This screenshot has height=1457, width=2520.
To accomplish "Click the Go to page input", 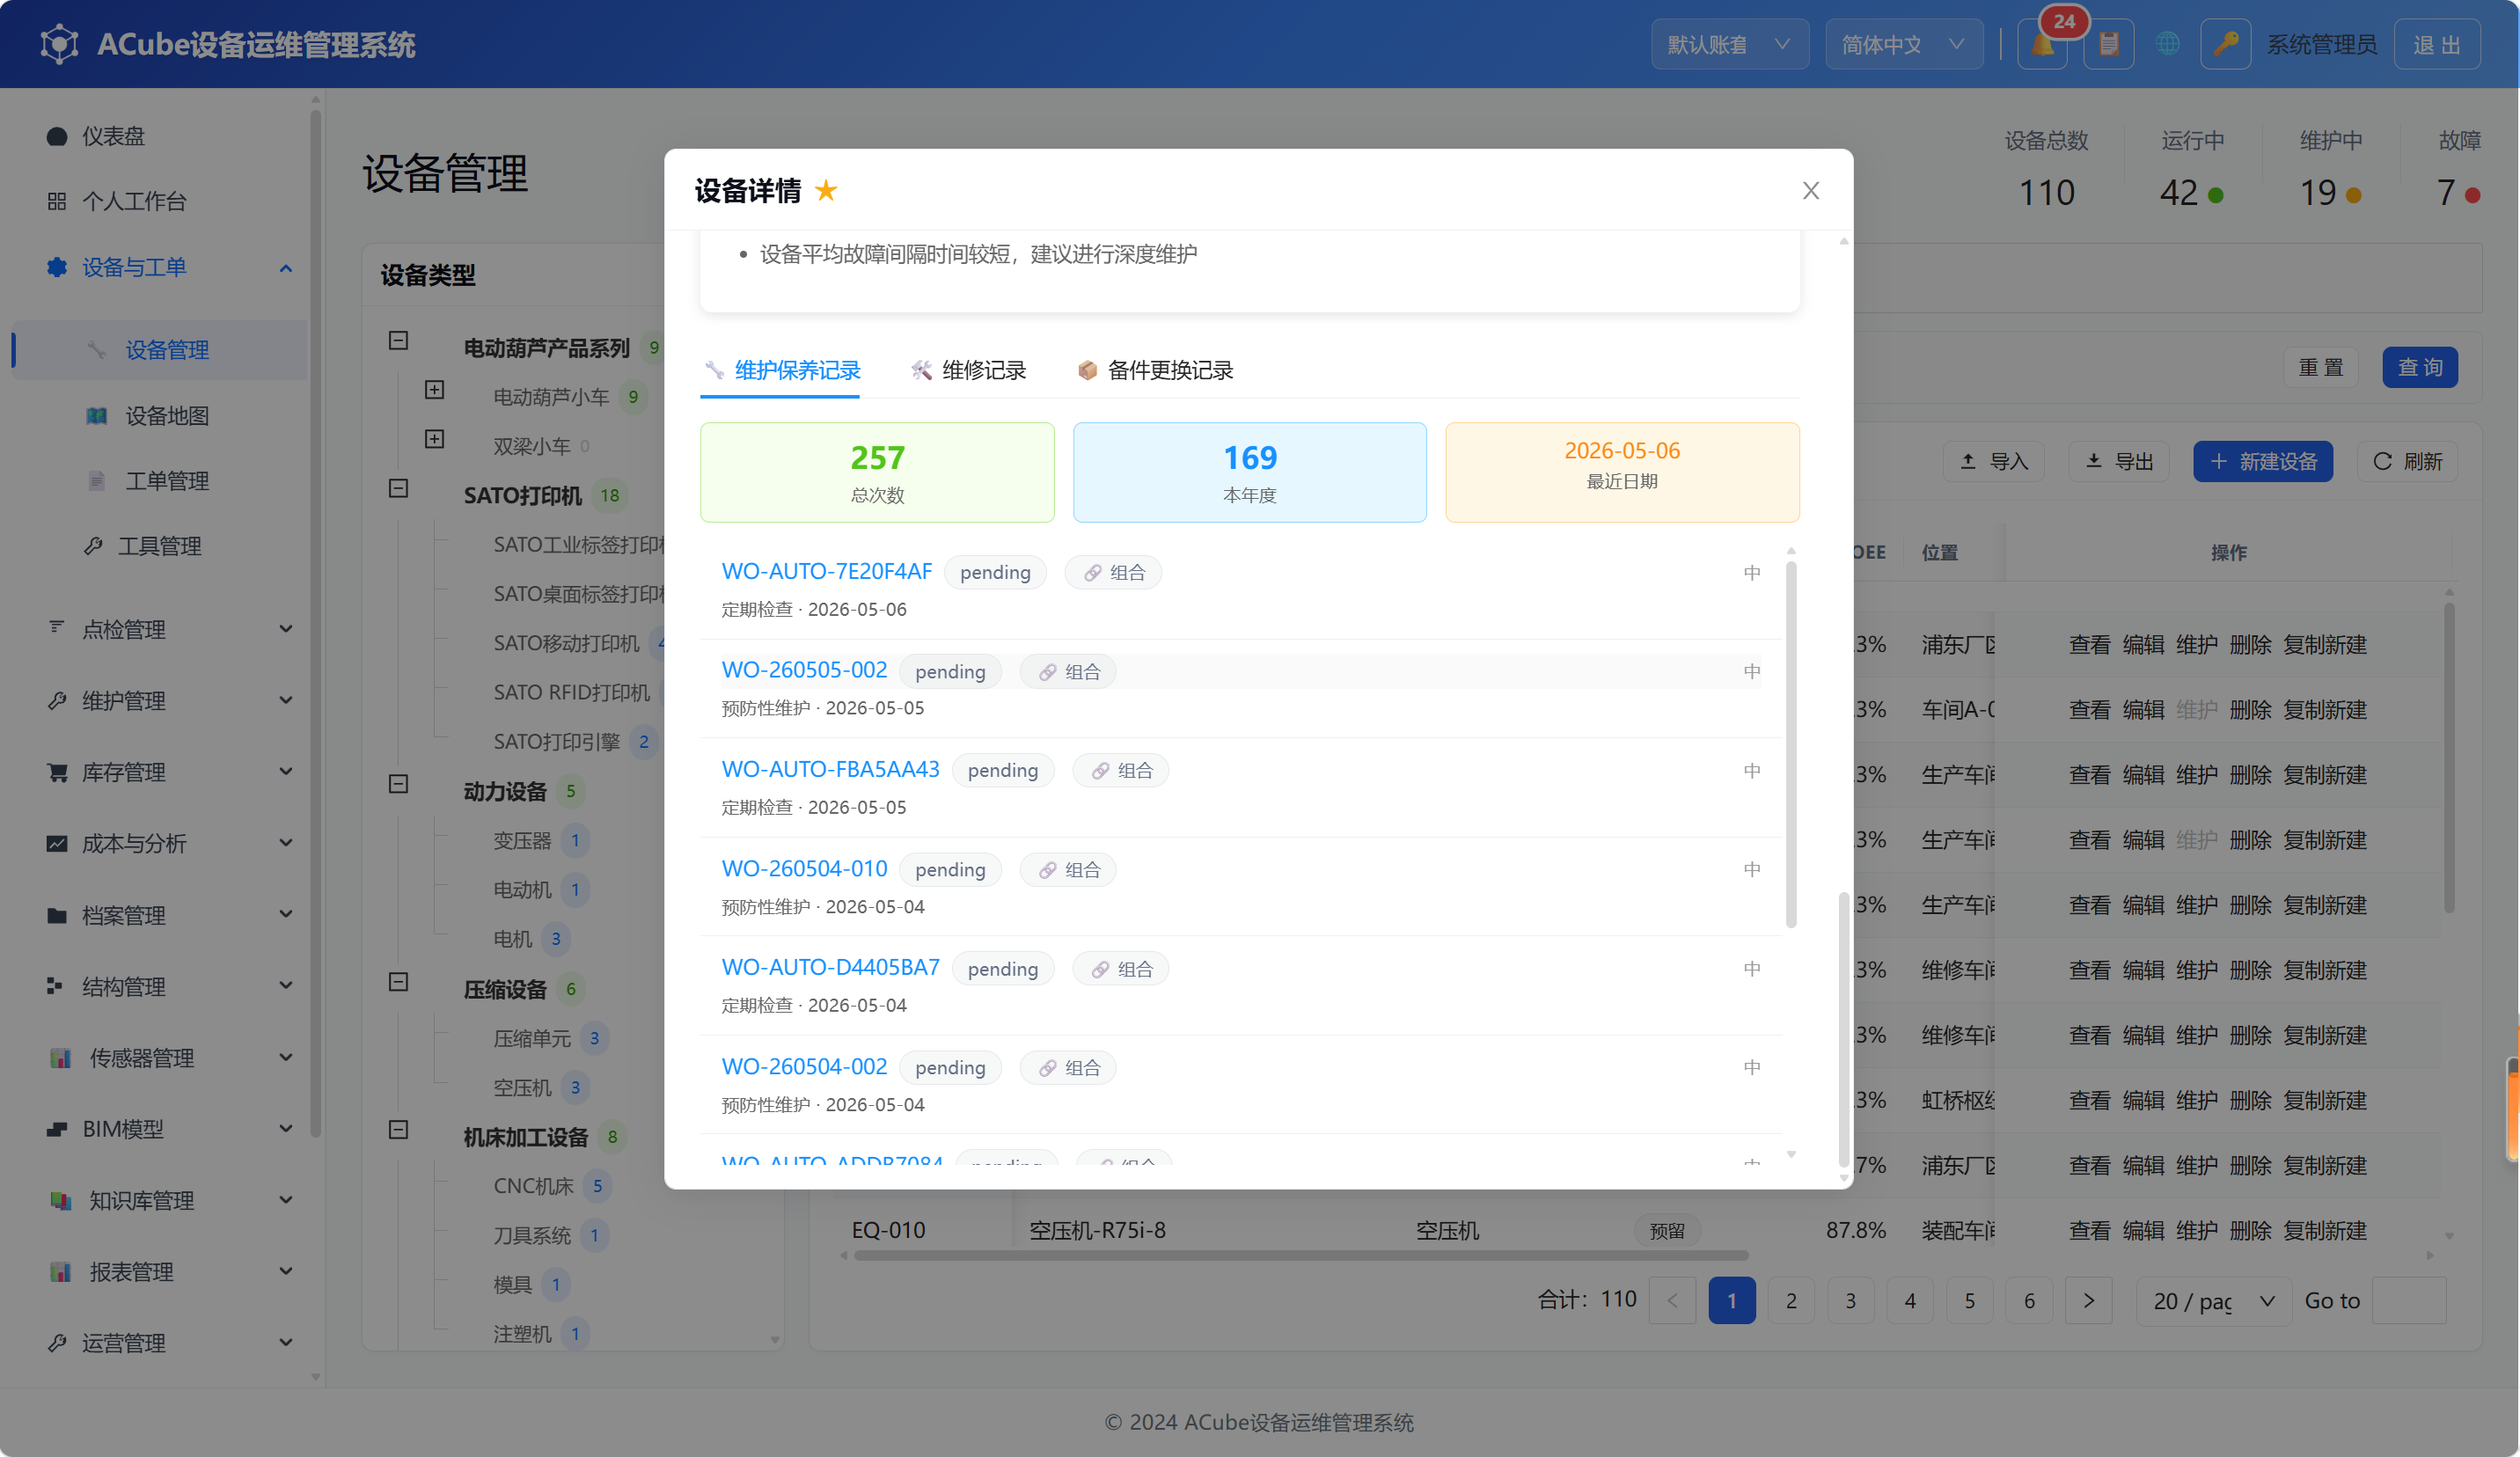I will coord(2408,1301).
